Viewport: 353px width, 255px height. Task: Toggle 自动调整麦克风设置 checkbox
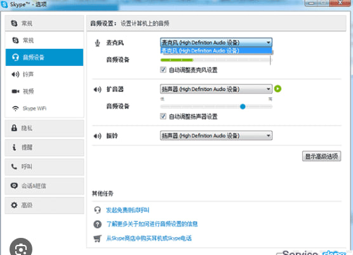tap(163, 70)
